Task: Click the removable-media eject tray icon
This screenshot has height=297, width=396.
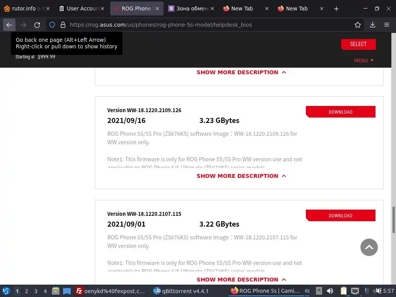Action: pos(319,291)
